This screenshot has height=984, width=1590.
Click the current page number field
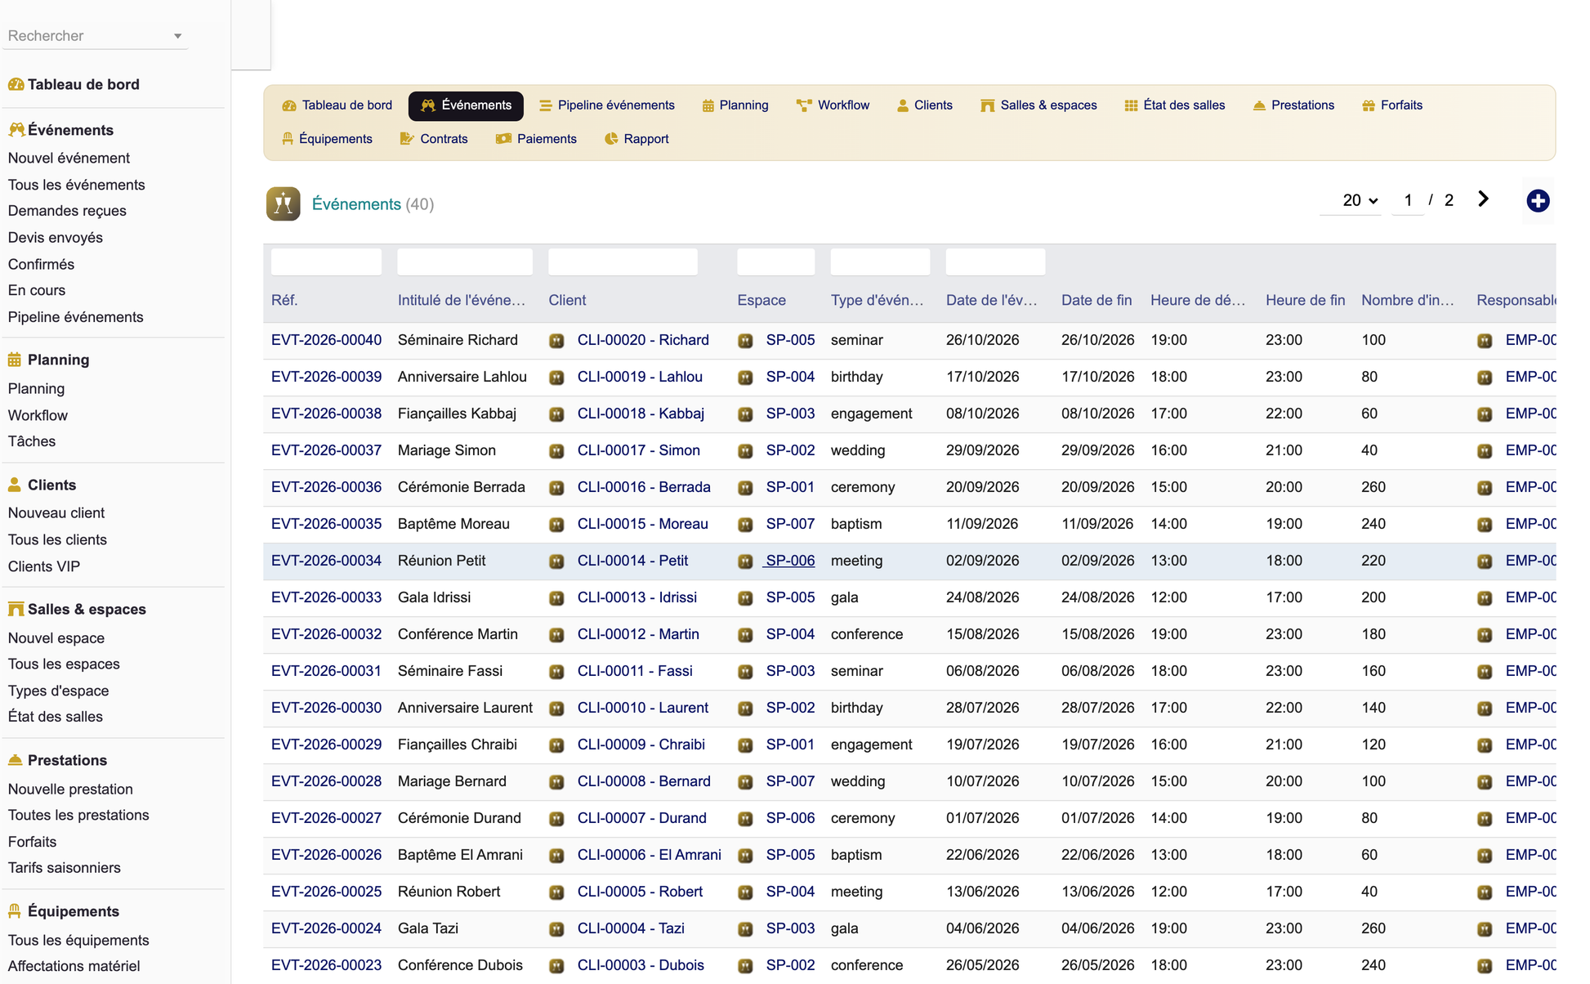click(x=1408, y=200)
